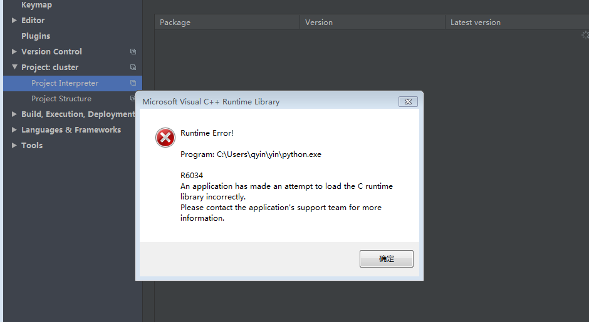Image resolution: width=589 pixels, height=322 pixels.
Task: Confirm the error with 确定 button
Action: 387,259
